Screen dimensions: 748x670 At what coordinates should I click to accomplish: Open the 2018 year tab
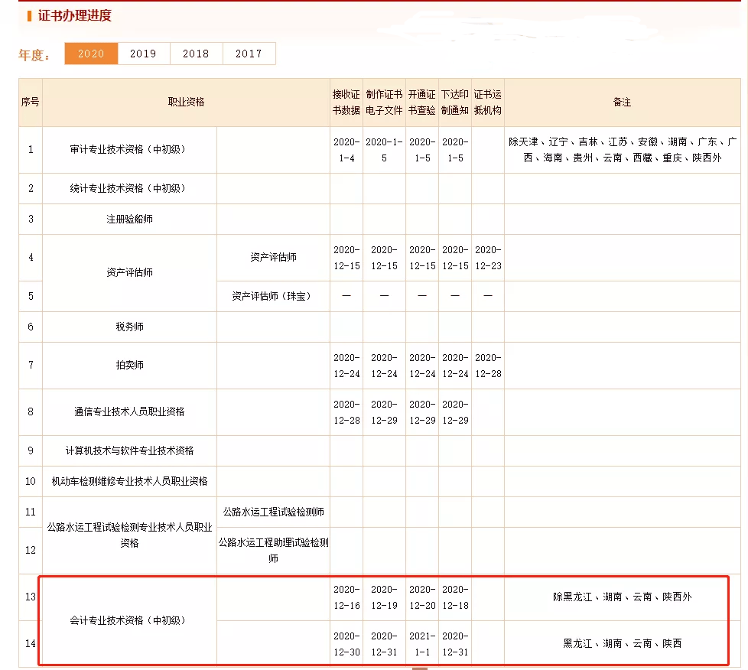(196, 54)
